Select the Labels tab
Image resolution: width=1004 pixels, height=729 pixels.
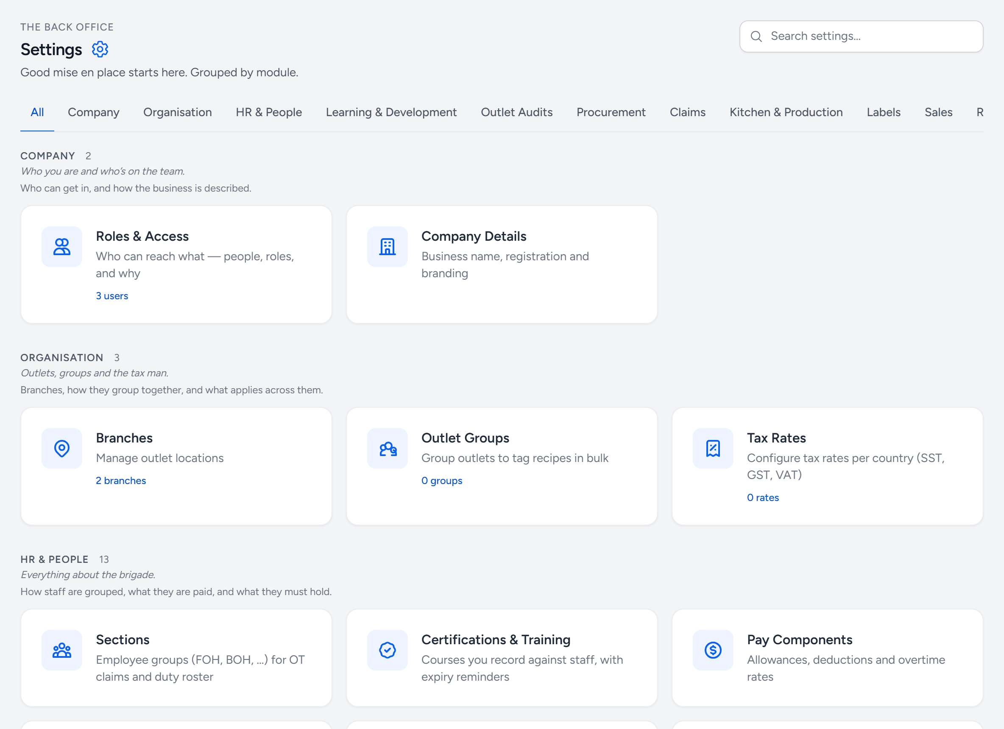tap(884, 112)
